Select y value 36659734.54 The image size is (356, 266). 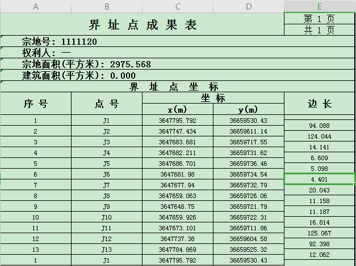click(249, 174)
